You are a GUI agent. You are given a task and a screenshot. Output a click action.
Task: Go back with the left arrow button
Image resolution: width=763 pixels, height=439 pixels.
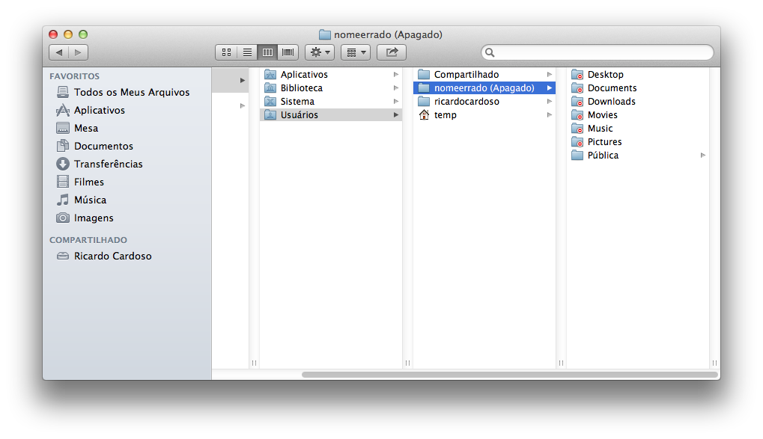coord(59,52)
